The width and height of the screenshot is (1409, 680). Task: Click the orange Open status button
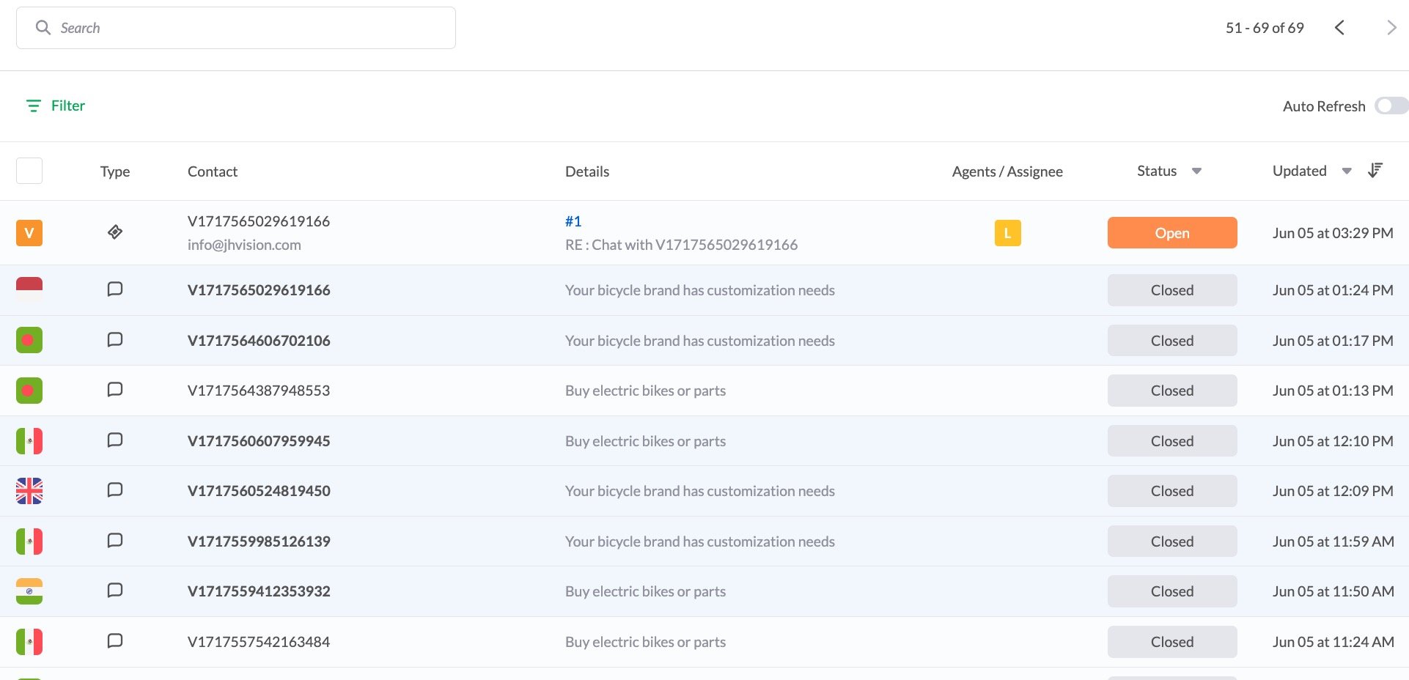pos(1172,232)
